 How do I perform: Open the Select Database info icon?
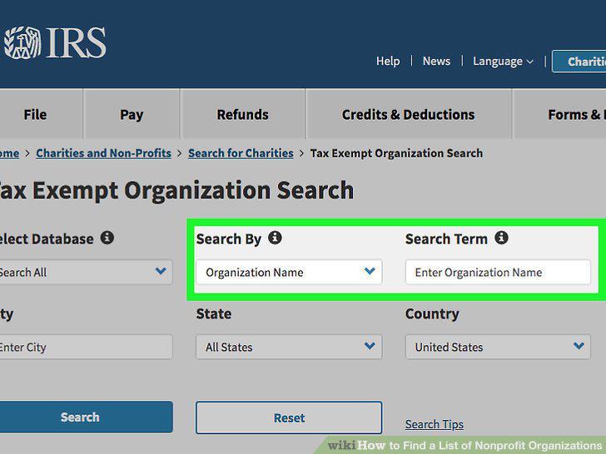click(107, 238)
